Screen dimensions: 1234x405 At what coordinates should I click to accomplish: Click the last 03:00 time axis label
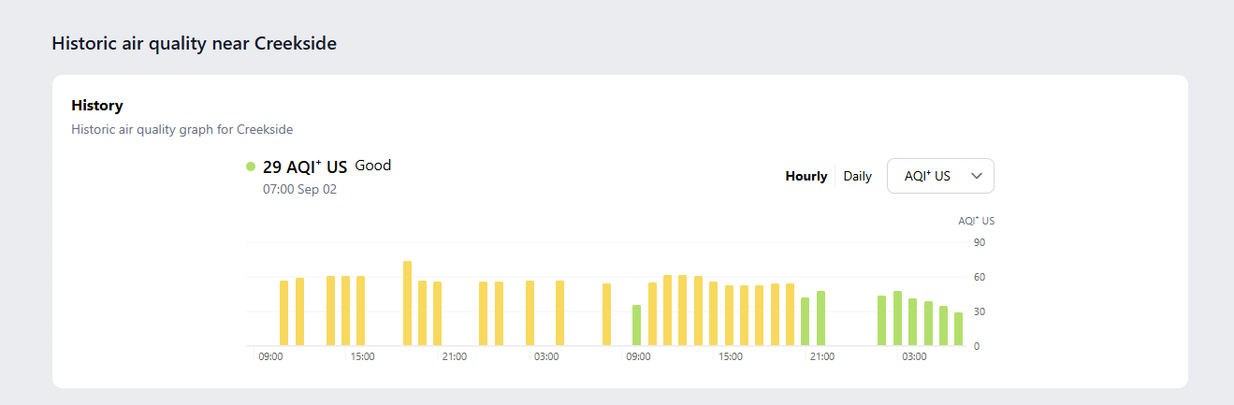914,356
